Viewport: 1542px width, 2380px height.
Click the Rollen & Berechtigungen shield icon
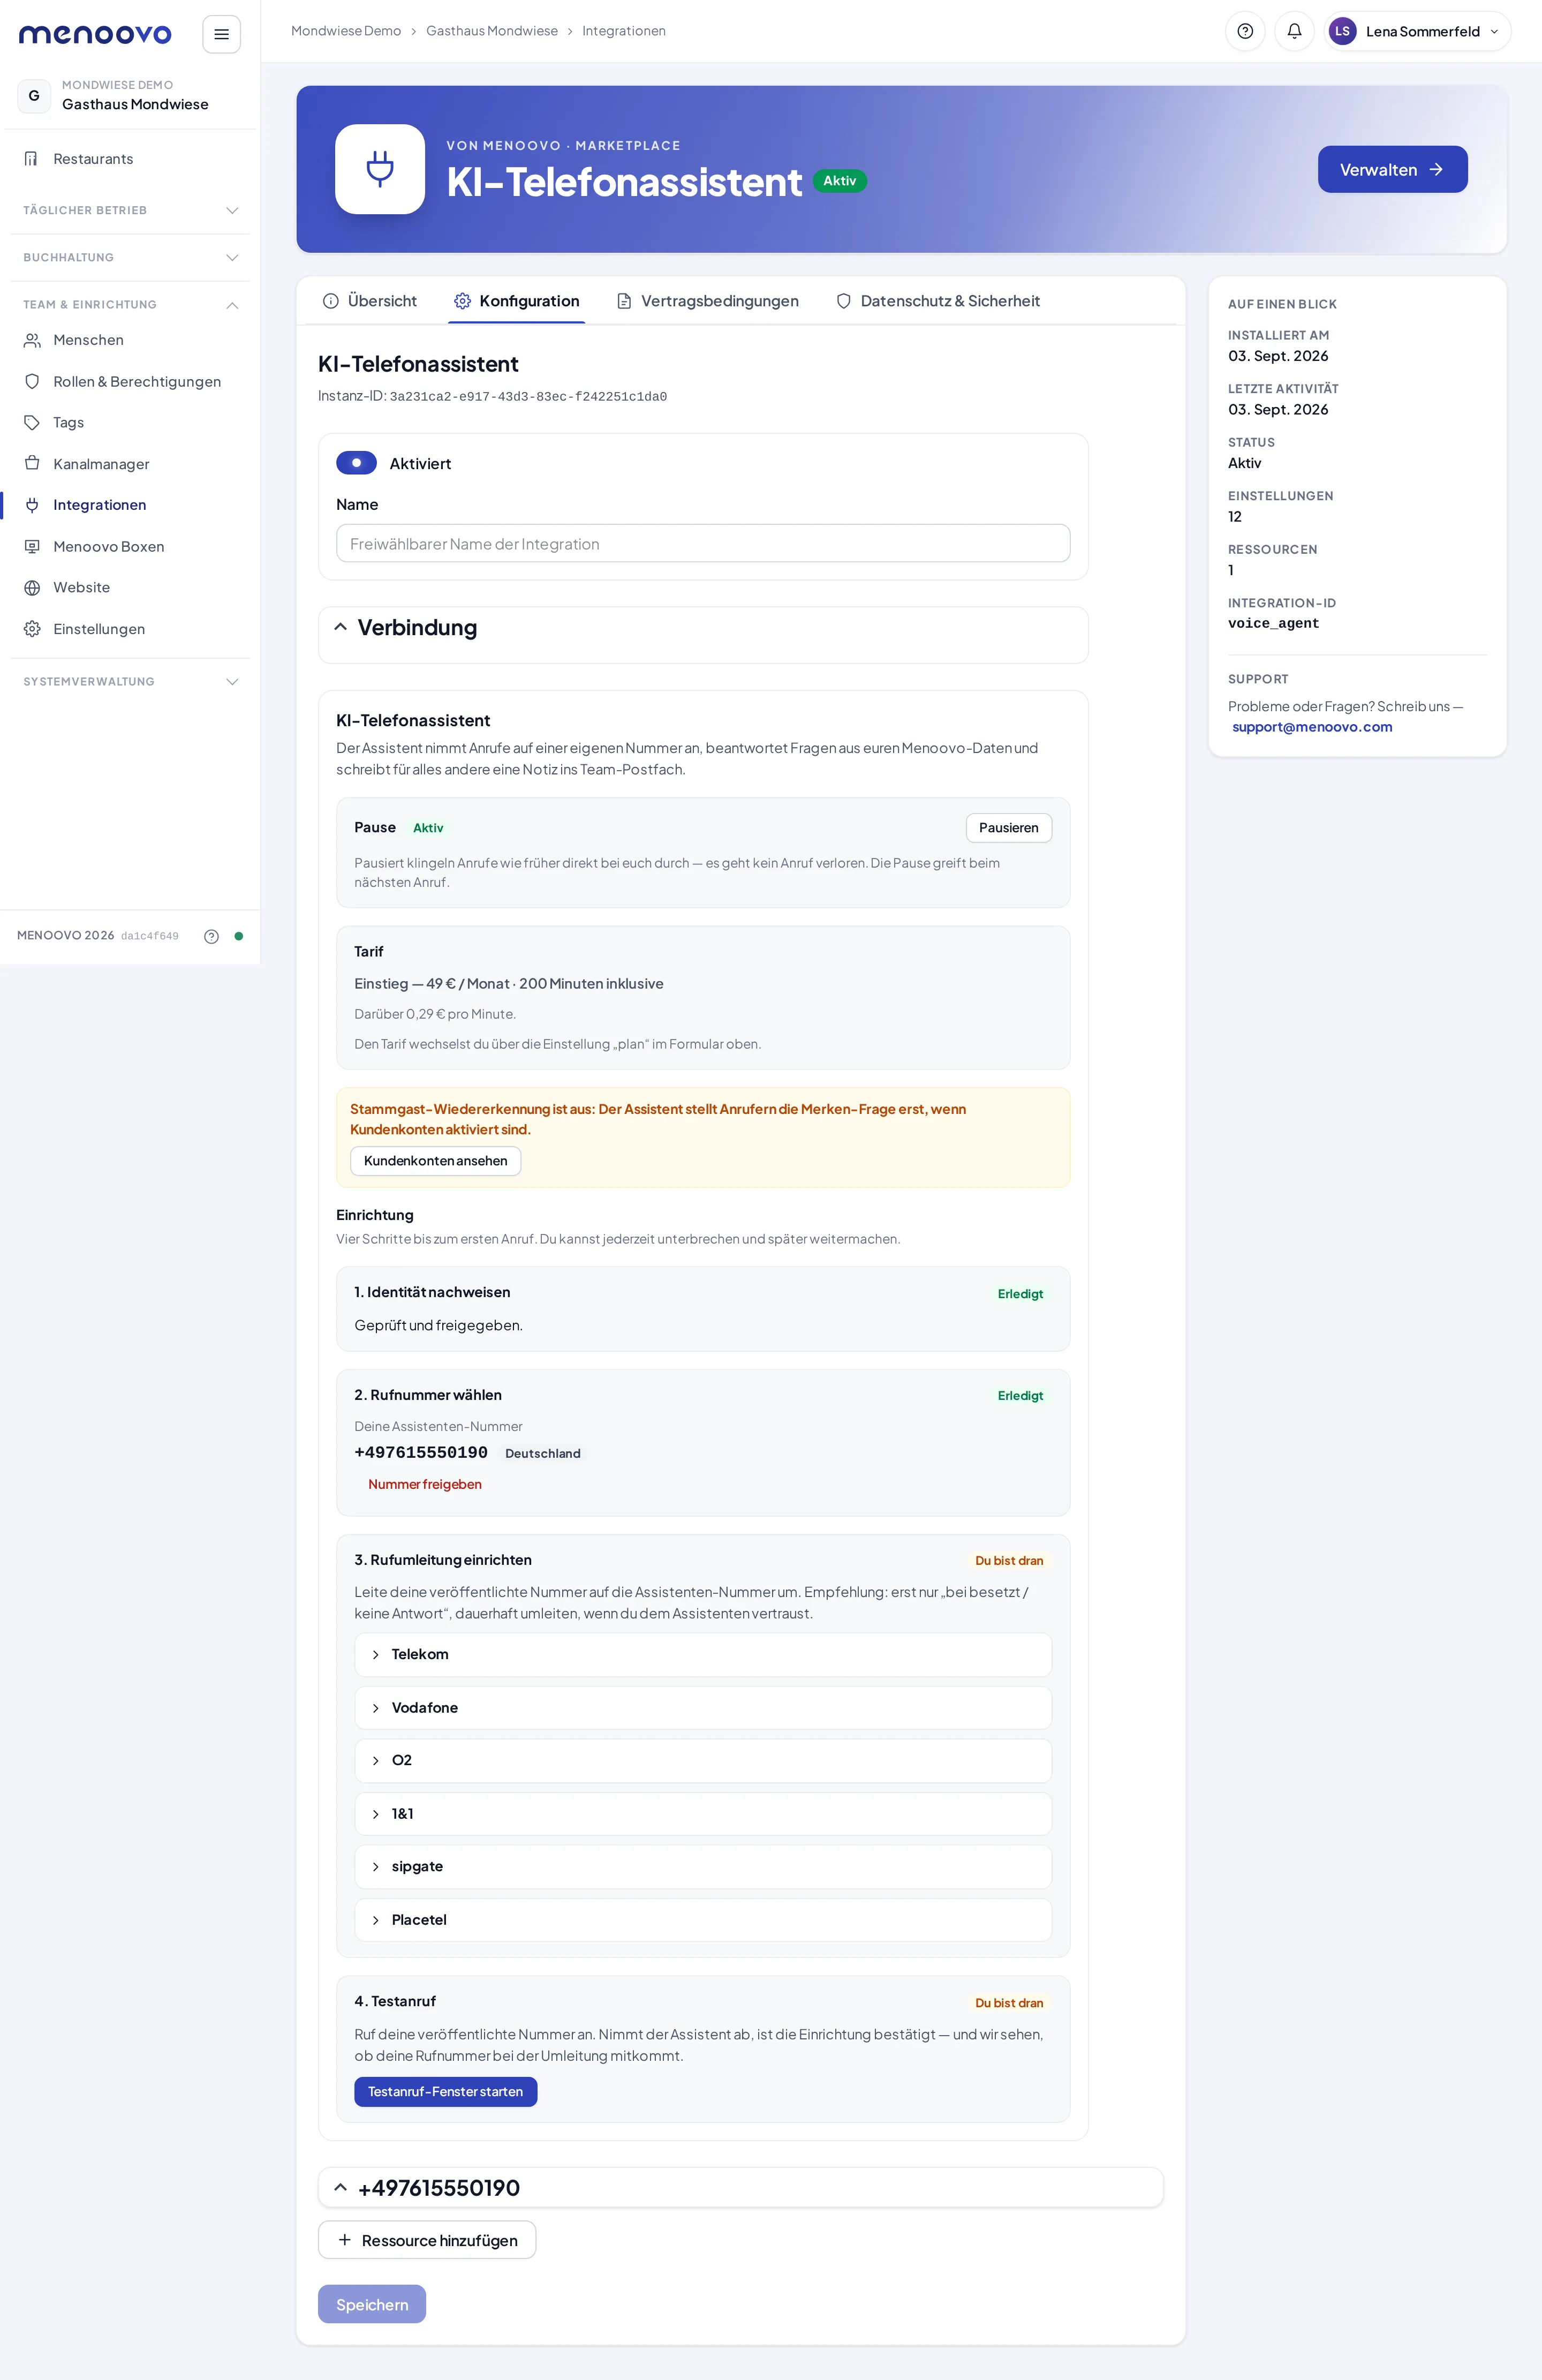click(32, 381)
